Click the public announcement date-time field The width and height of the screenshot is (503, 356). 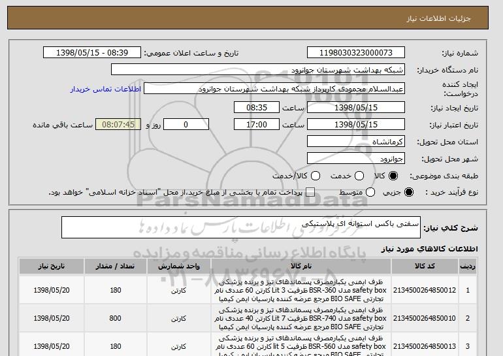[x=92, y=53]
